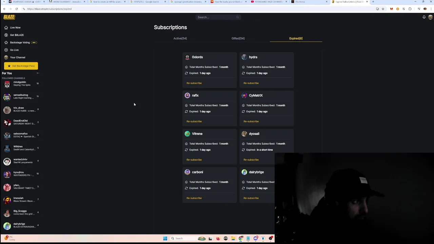434x244 pixels.
Task: Open the notifications bell
Action: pyautogui.click(x=424, y=17)
